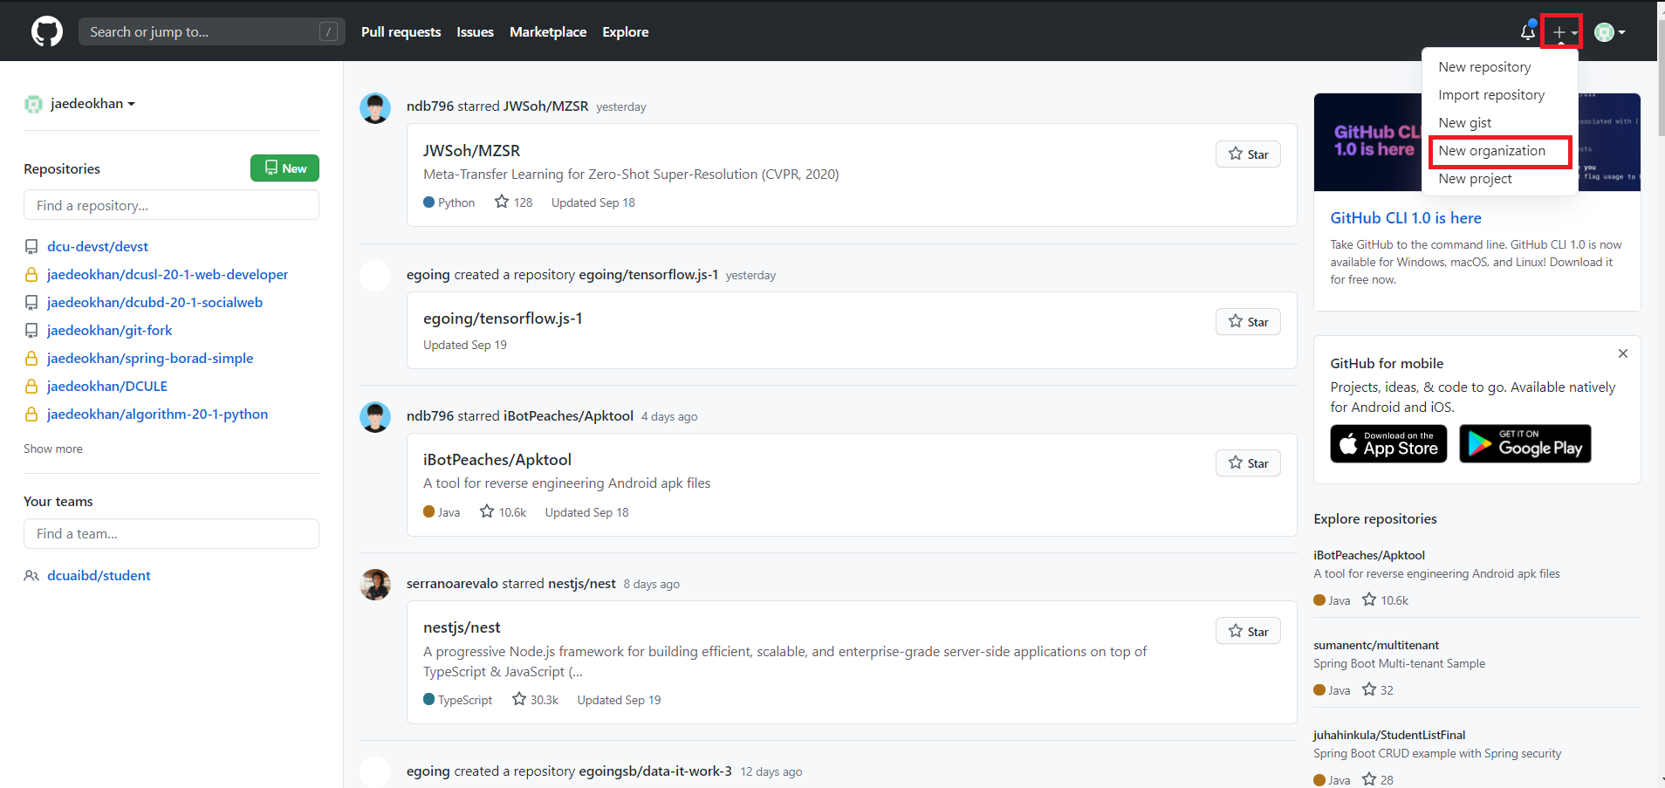Open serranoarevalo user profile link
The height and width of the screenshot is (788, 1665).
coord(452,584)
